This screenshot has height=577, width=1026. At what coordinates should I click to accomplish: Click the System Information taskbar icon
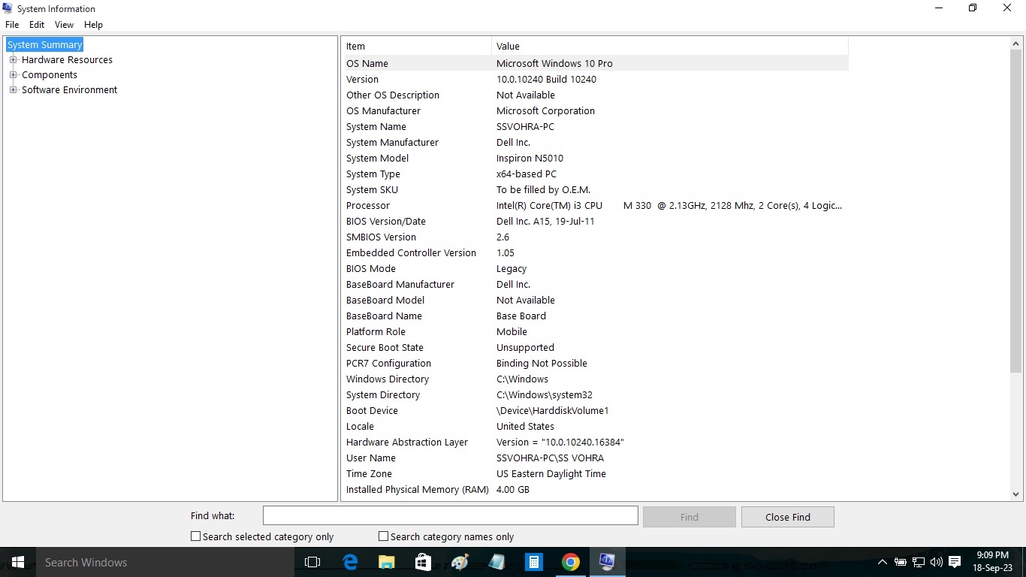(608, 562)
